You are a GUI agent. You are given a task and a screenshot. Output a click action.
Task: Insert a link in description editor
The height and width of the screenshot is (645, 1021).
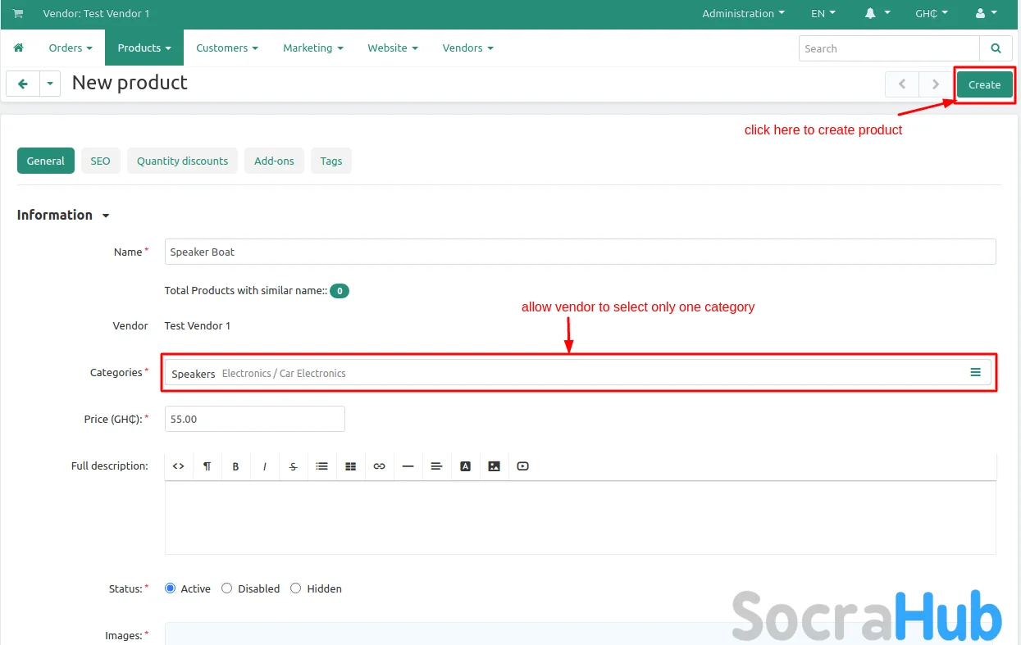(379, 466)
